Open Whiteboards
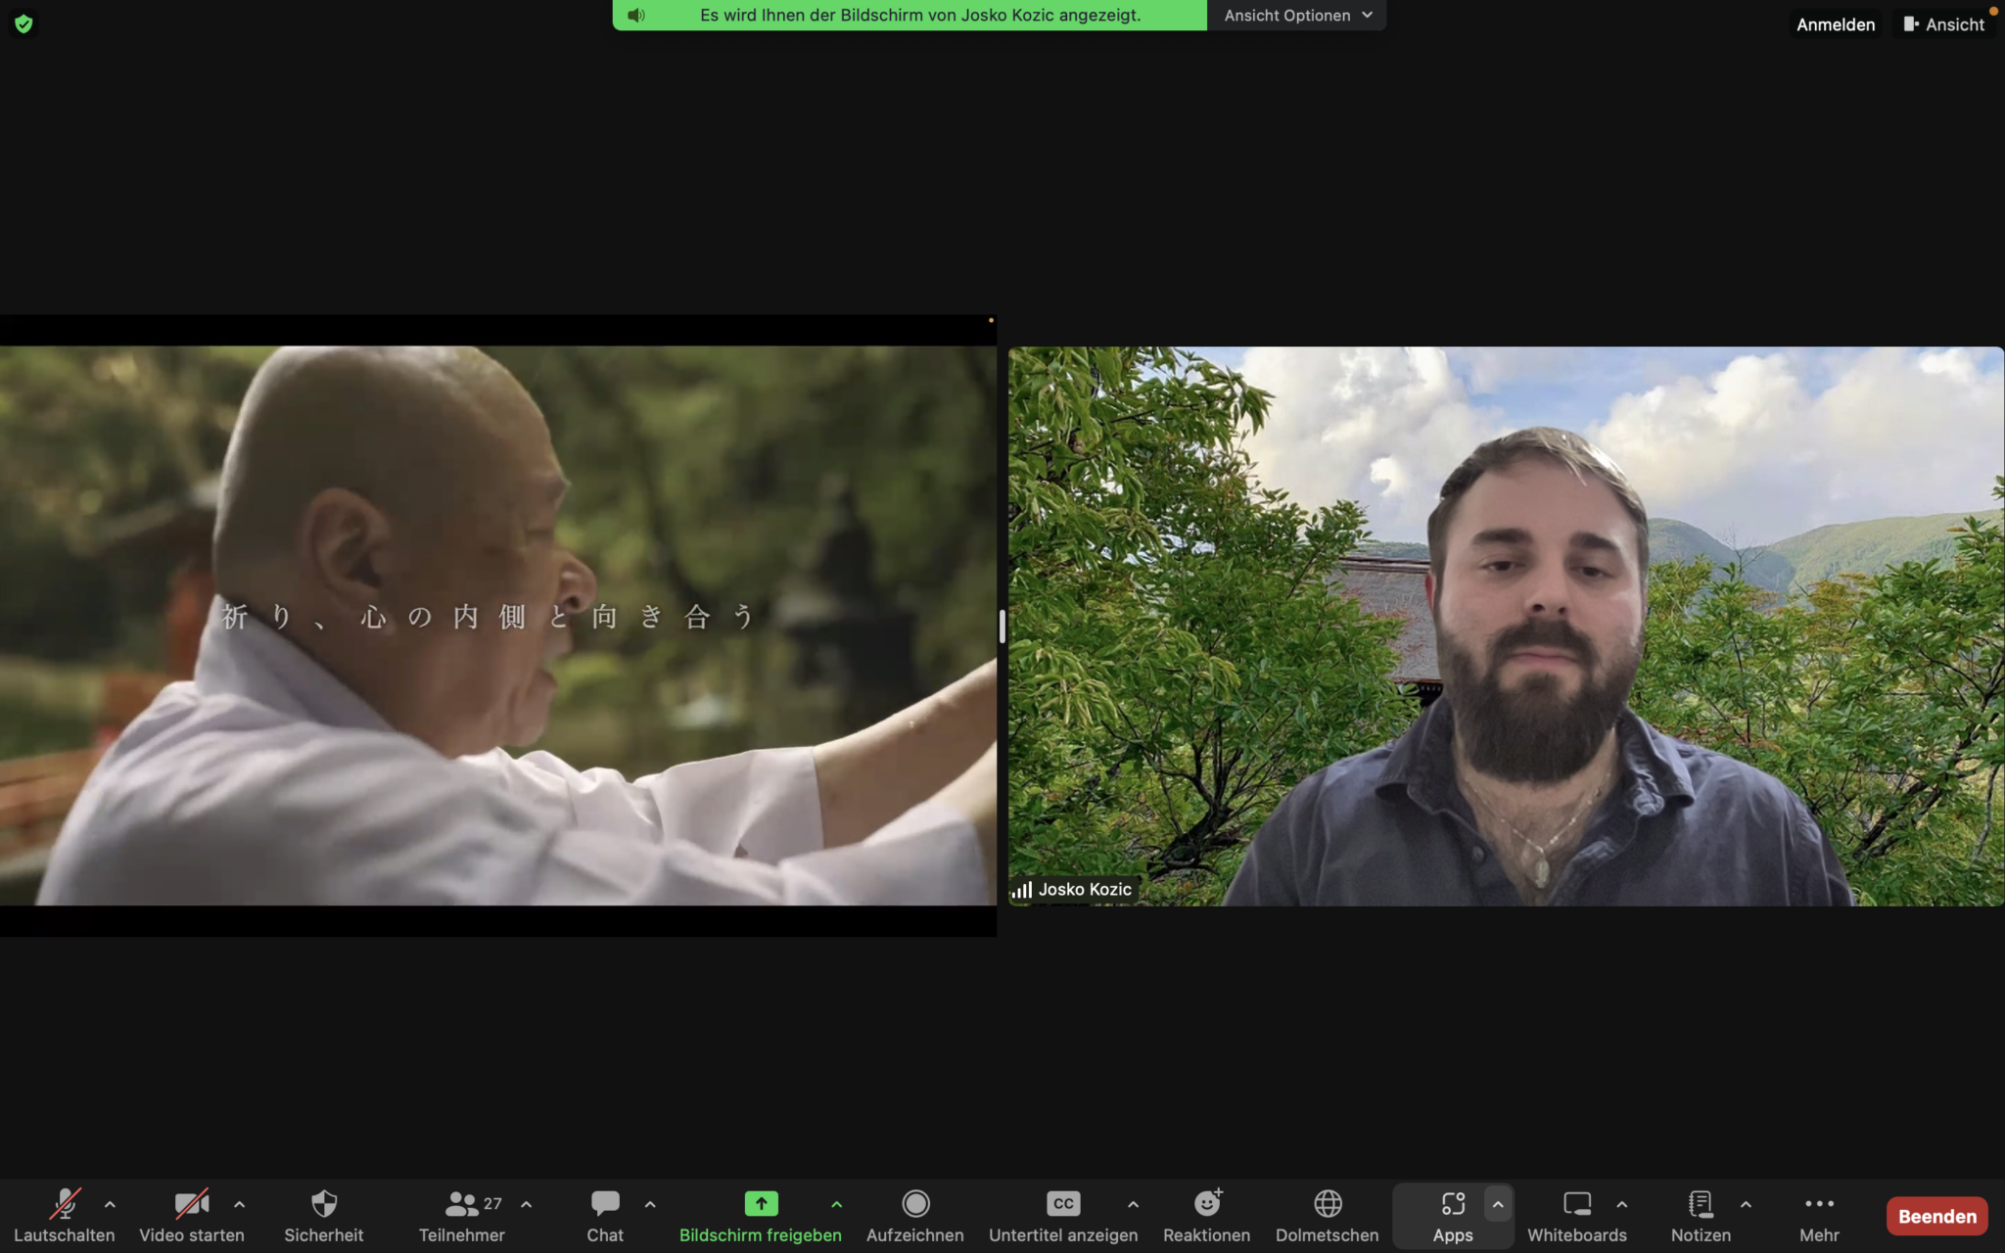Image resolution: width=2005 pixels, height=1253 pixels. 1577,1215
